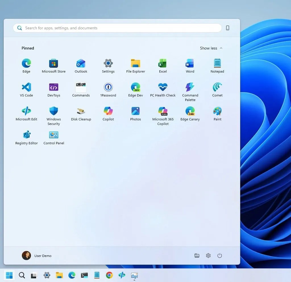Launch 1Password
This screenshot has height=282, width=291.
click(108, 87)
